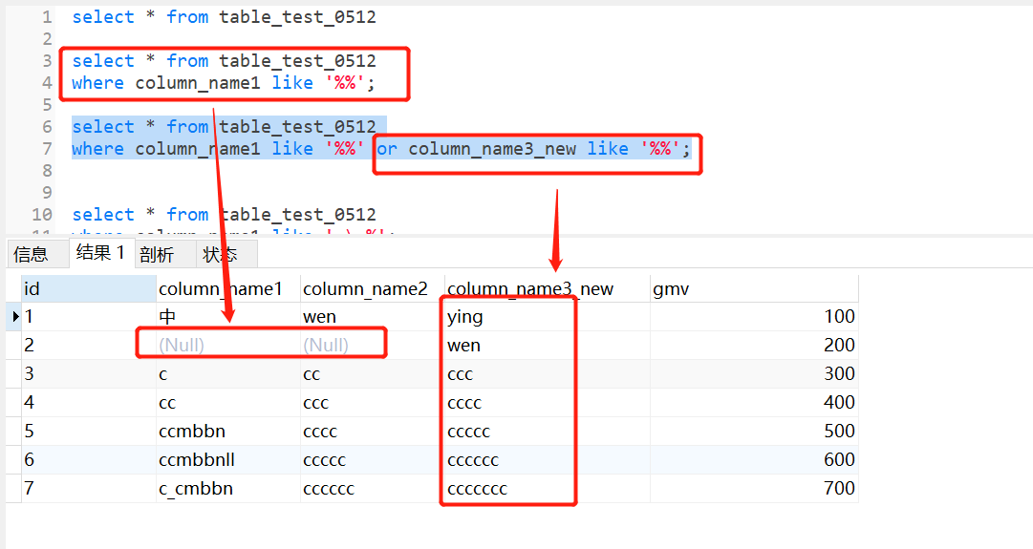Select the cell 'ccccccc' in row 7

(x=547, y=489)
